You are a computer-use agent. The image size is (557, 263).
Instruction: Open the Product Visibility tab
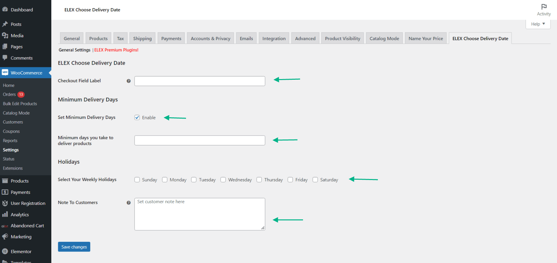coord(343,38)
